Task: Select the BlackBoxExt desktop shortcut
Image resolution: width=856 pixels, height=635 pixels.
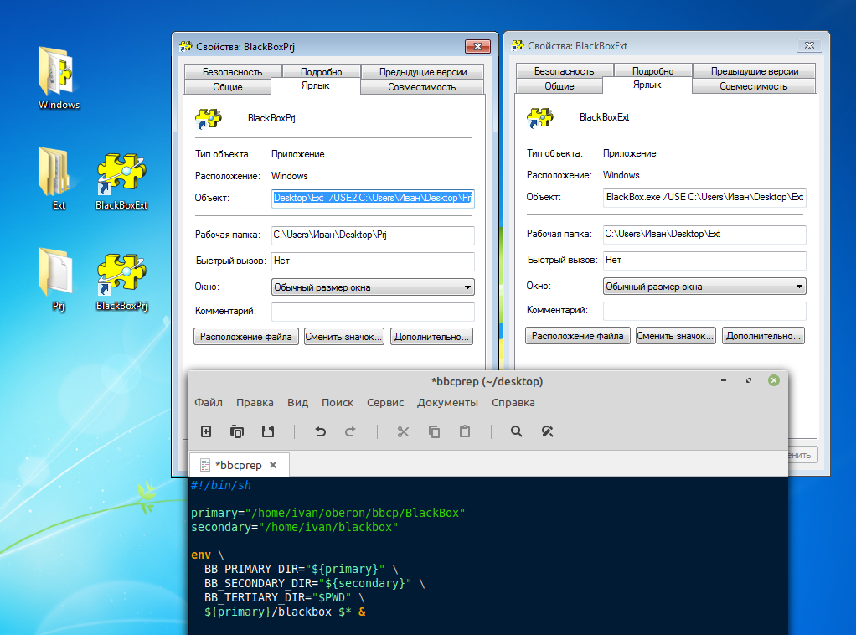Action: pyautogui.click(x=121, y=180)
